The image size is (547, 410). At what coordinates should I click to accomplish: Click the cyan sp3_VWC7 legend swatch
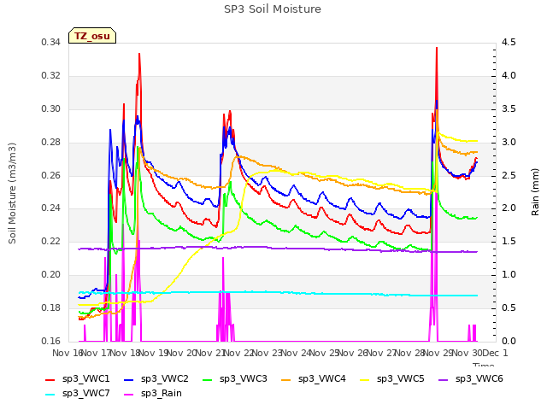50,395
